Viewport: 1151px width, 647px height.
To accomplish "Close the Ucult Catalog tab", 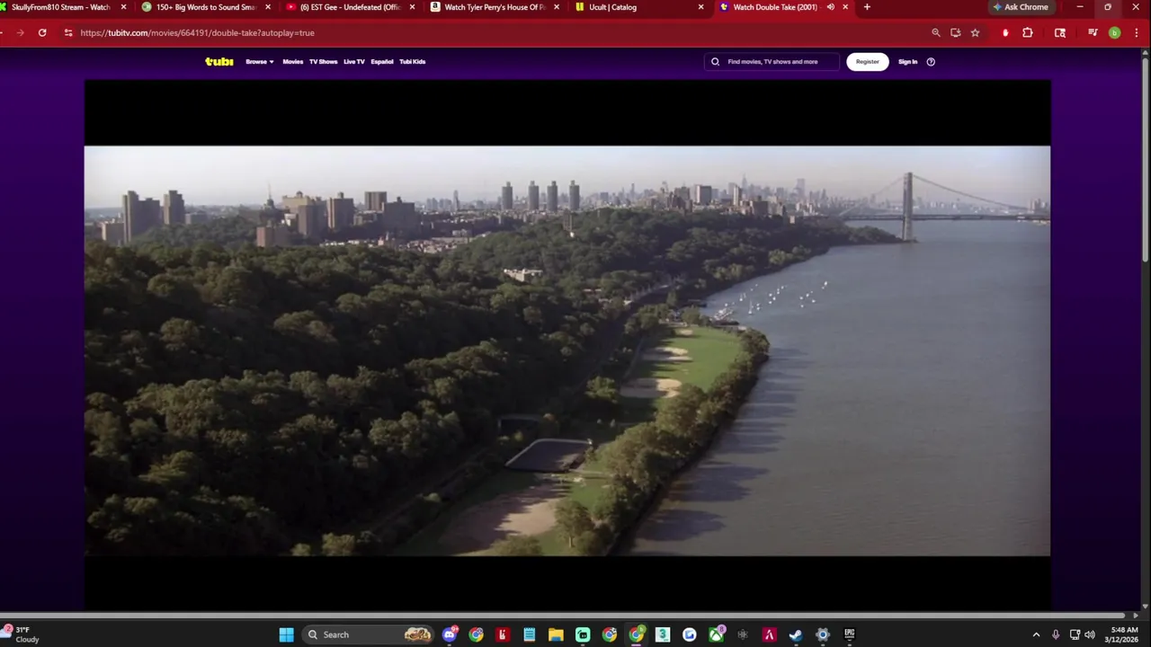I will [x=700, y=7].
